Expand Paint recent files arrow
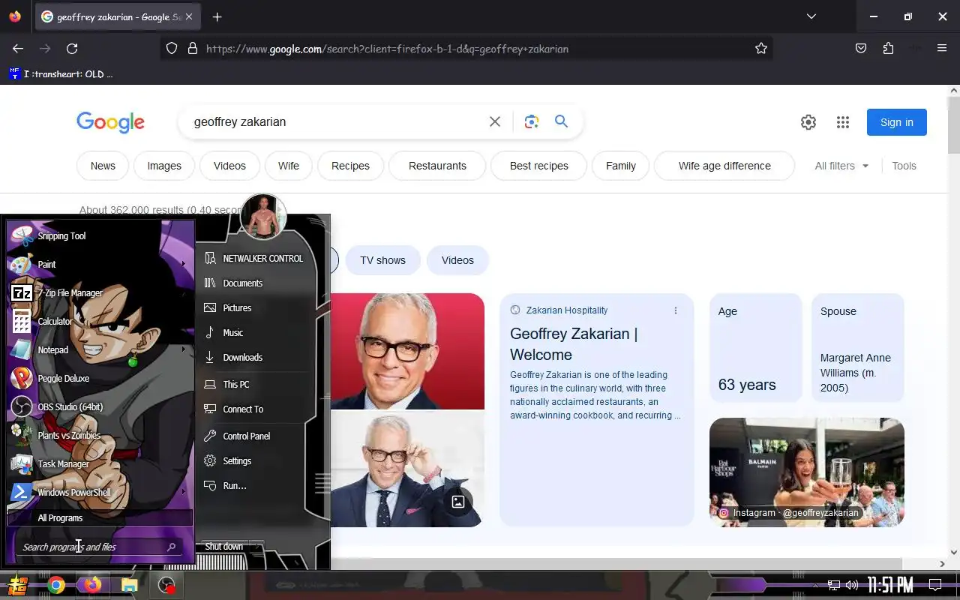 pos(183,264)
